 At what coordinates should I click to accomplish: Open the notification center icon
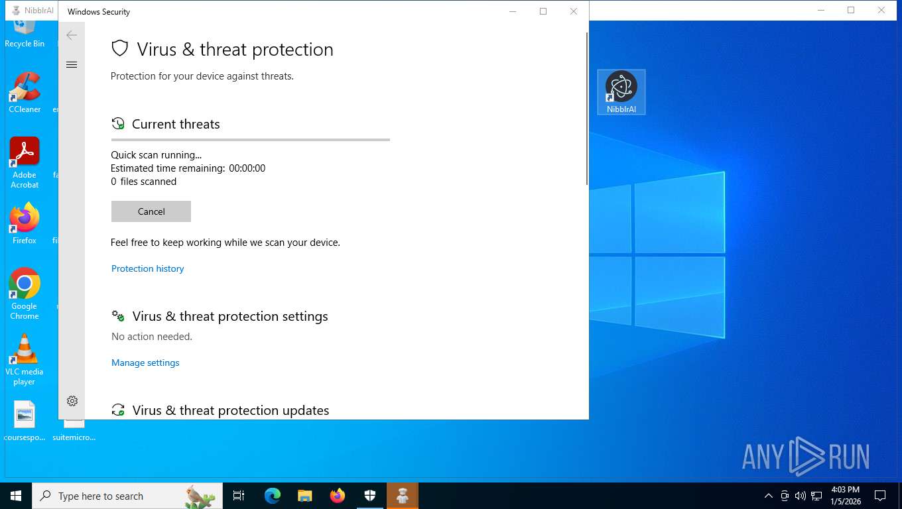(x=880, y=496)
